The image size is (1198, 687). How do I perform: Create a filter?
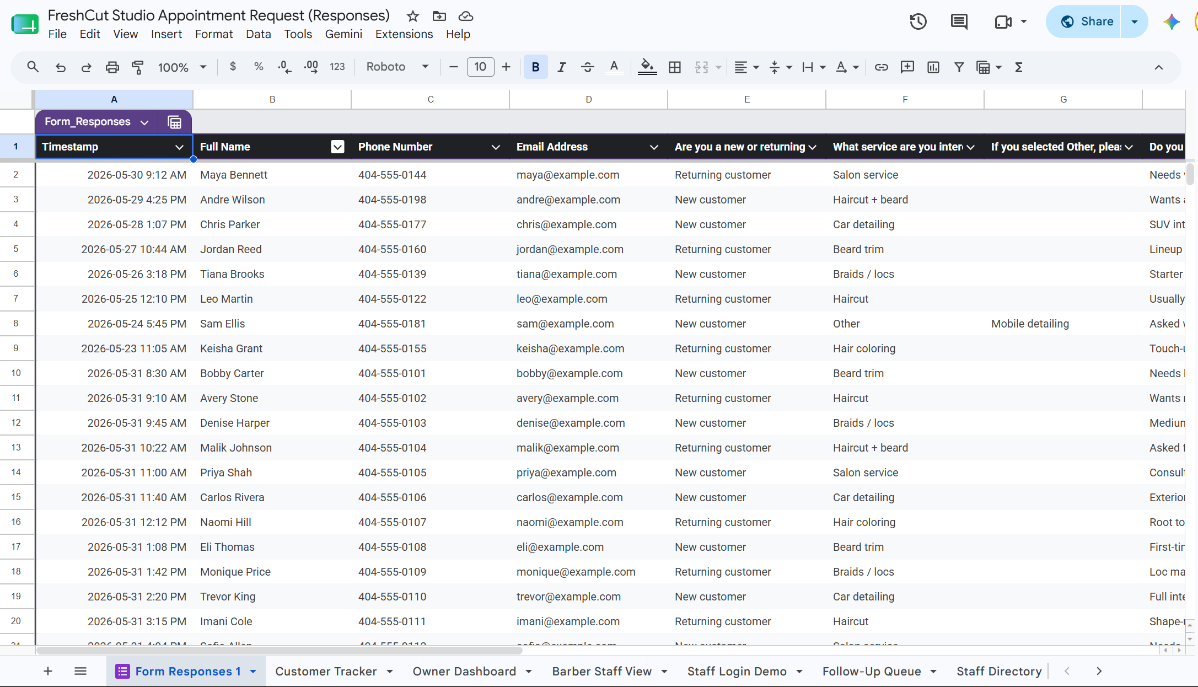(x=959, y=67)
